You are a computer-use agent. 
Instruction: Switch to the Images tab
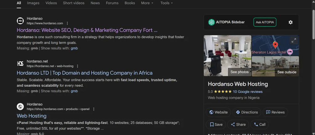(33, 3)
